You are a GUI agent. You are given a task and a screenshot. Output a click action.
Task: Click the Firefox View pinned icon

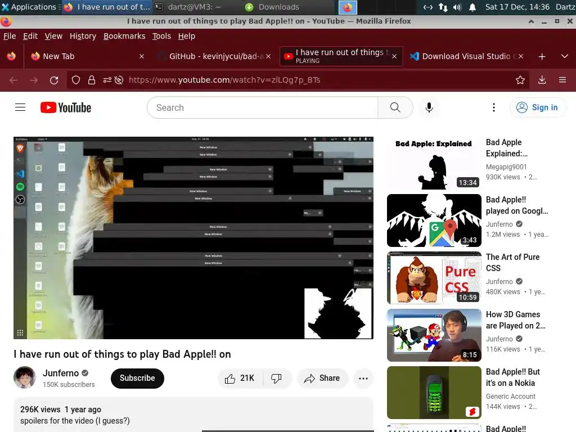(11, 56)
